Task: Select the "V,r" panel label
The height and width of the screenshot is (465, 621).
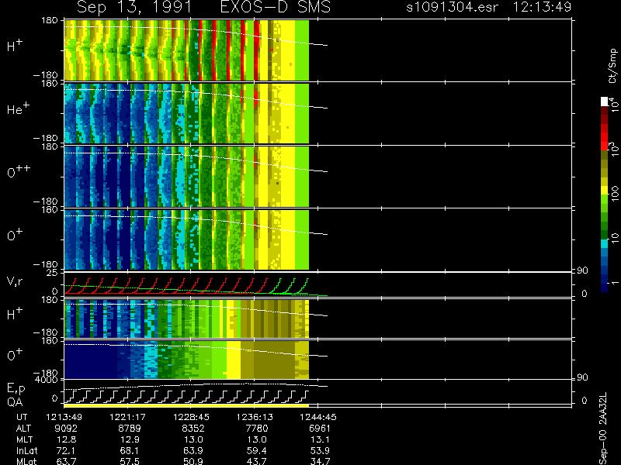Action: (16, 281)
